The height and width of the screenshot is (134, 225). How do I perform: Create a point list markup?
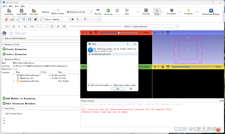tap(6, 19)
